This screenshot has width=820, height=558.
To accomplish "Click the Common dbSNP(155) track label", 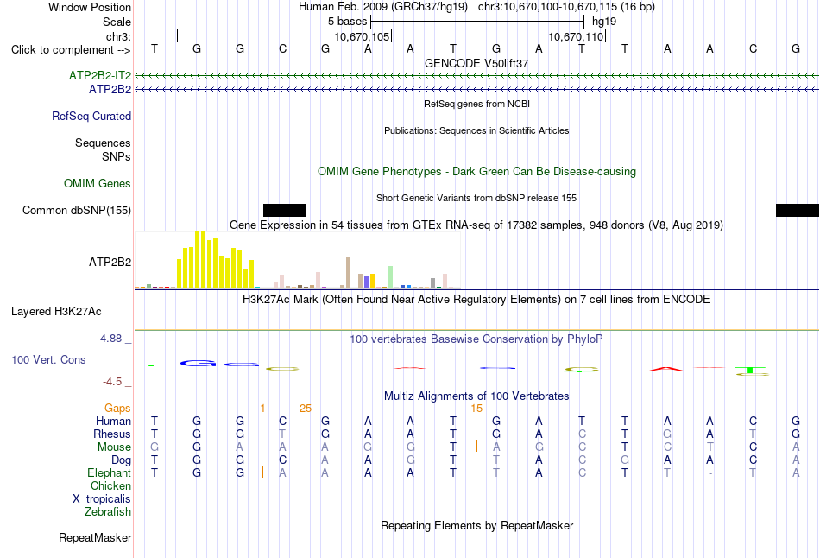I will click(x=77, y=211).
